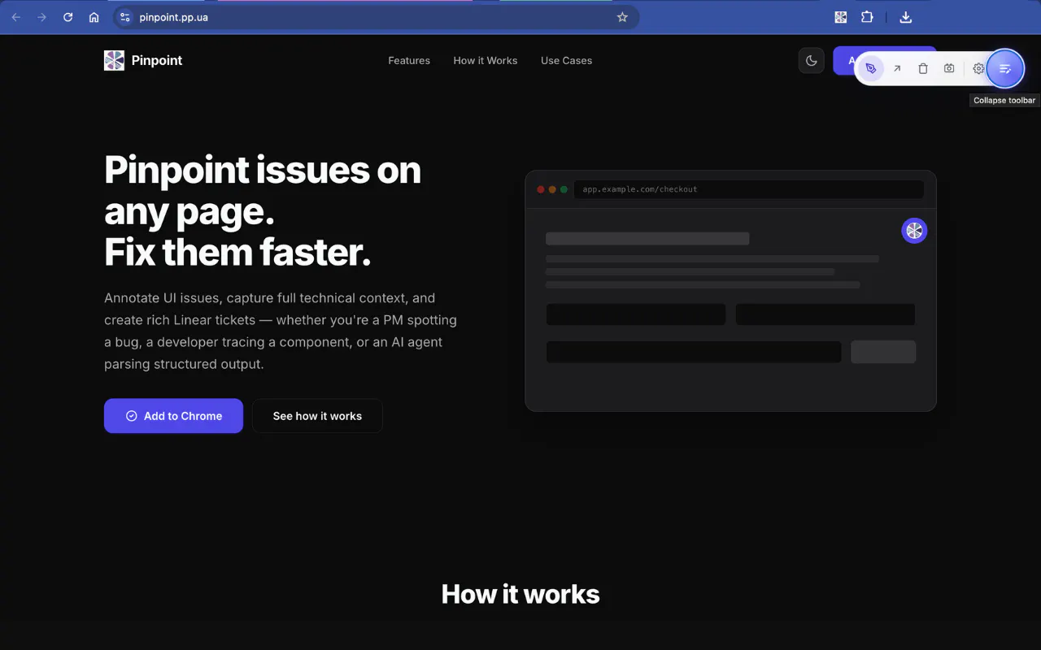Screen dimensions: 1041x650
Task: Click the Pinpoint brand name text
Action: [x=157, y=60]
